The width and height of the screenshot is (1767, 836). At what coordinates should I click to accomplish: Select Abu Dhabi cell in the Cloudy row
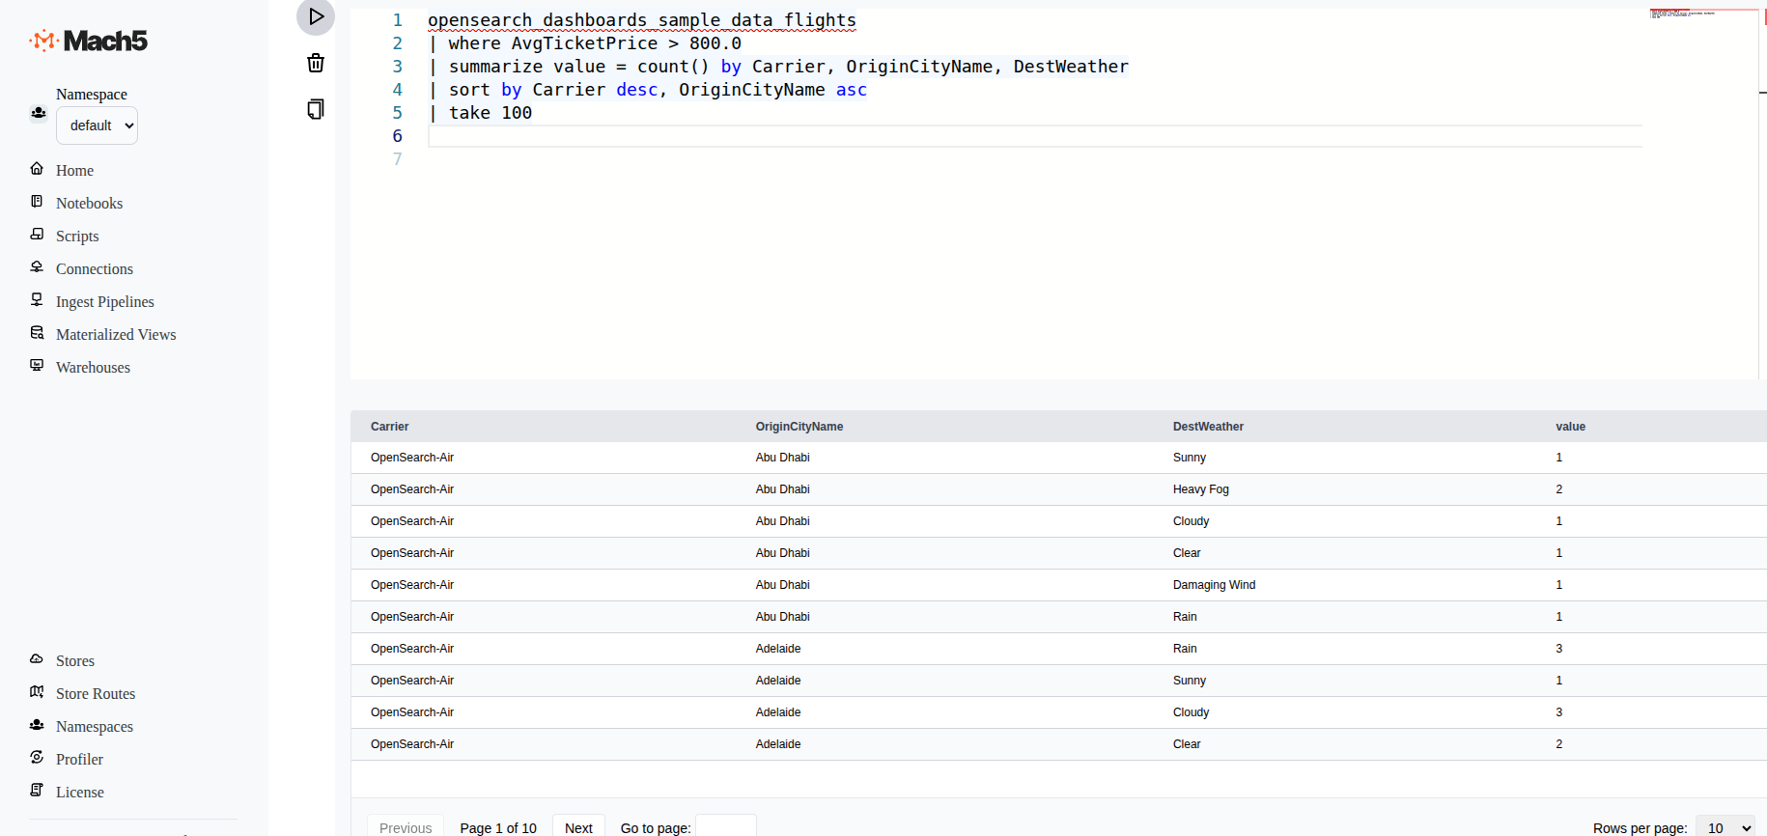coord(782,521)
